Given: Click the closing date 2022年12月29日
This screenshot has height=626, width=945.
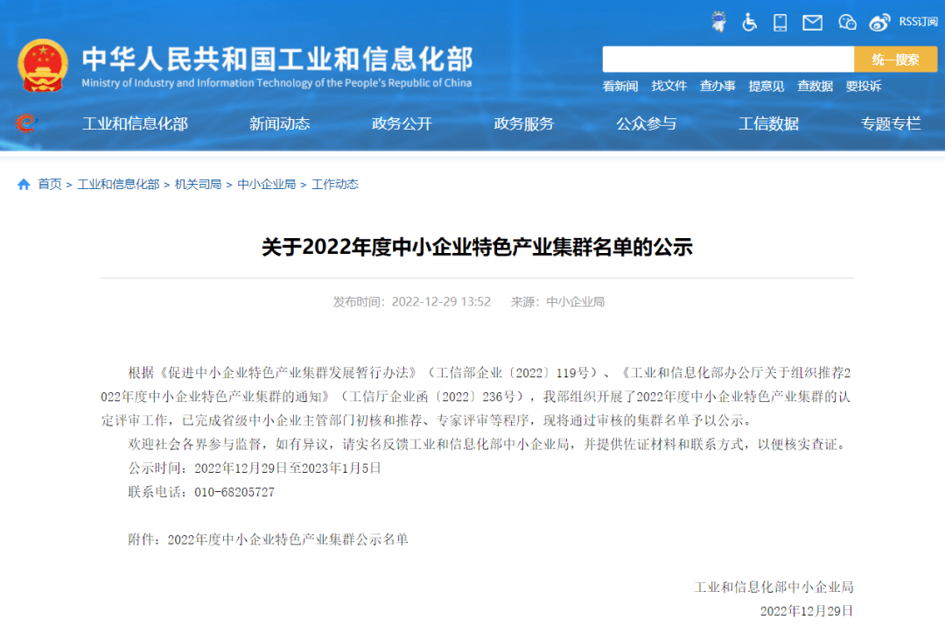Looking at the screenshot, I should coord(807,611).
